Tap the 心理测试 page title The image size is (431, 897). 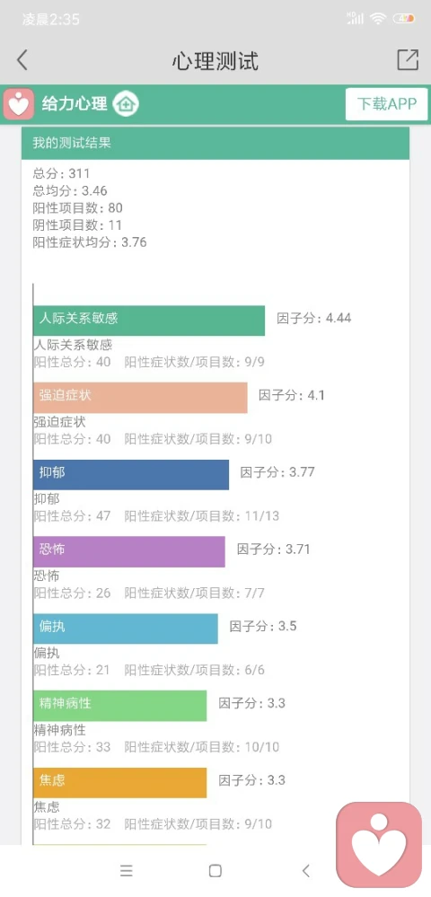click(215, 61)
